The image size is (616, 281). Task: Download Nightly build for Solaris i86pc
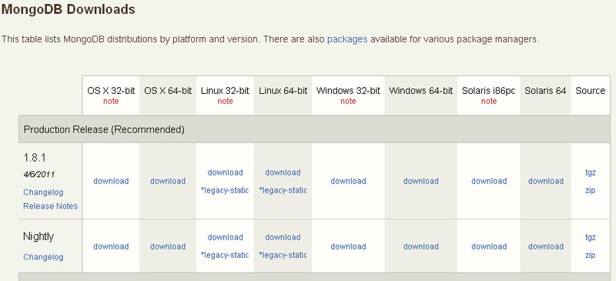click(489, 246)
